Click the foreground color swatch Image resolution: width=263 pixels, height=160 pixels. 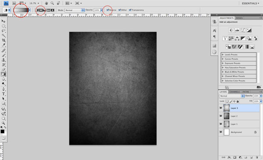pyautogui.click(x=2, y=132)
